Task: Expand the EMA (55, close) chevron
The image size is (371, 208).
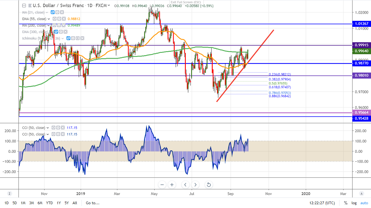Action: click(x=49, y=19)
